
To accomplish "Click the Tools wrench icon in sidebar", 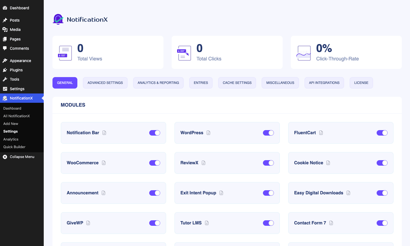I will tap(5, 79).
